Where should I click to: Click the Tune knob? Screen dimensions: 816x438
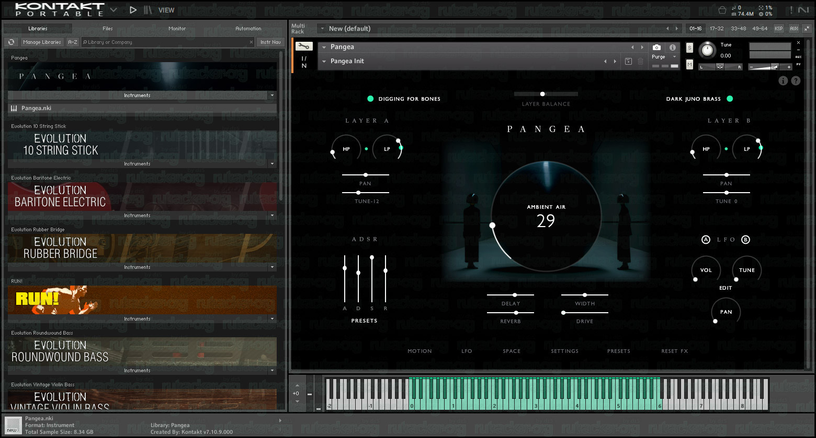point(707,50)
